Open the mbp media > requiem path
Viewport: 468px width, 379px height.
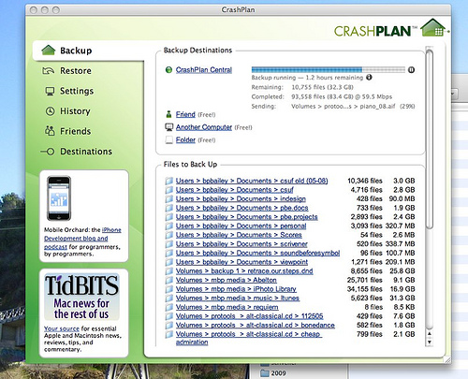[x=227, y=307]
